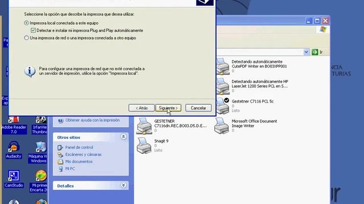Open Audacity desktop shortcut
Viewport: 364px width, 204px height.
coord(14,150)
